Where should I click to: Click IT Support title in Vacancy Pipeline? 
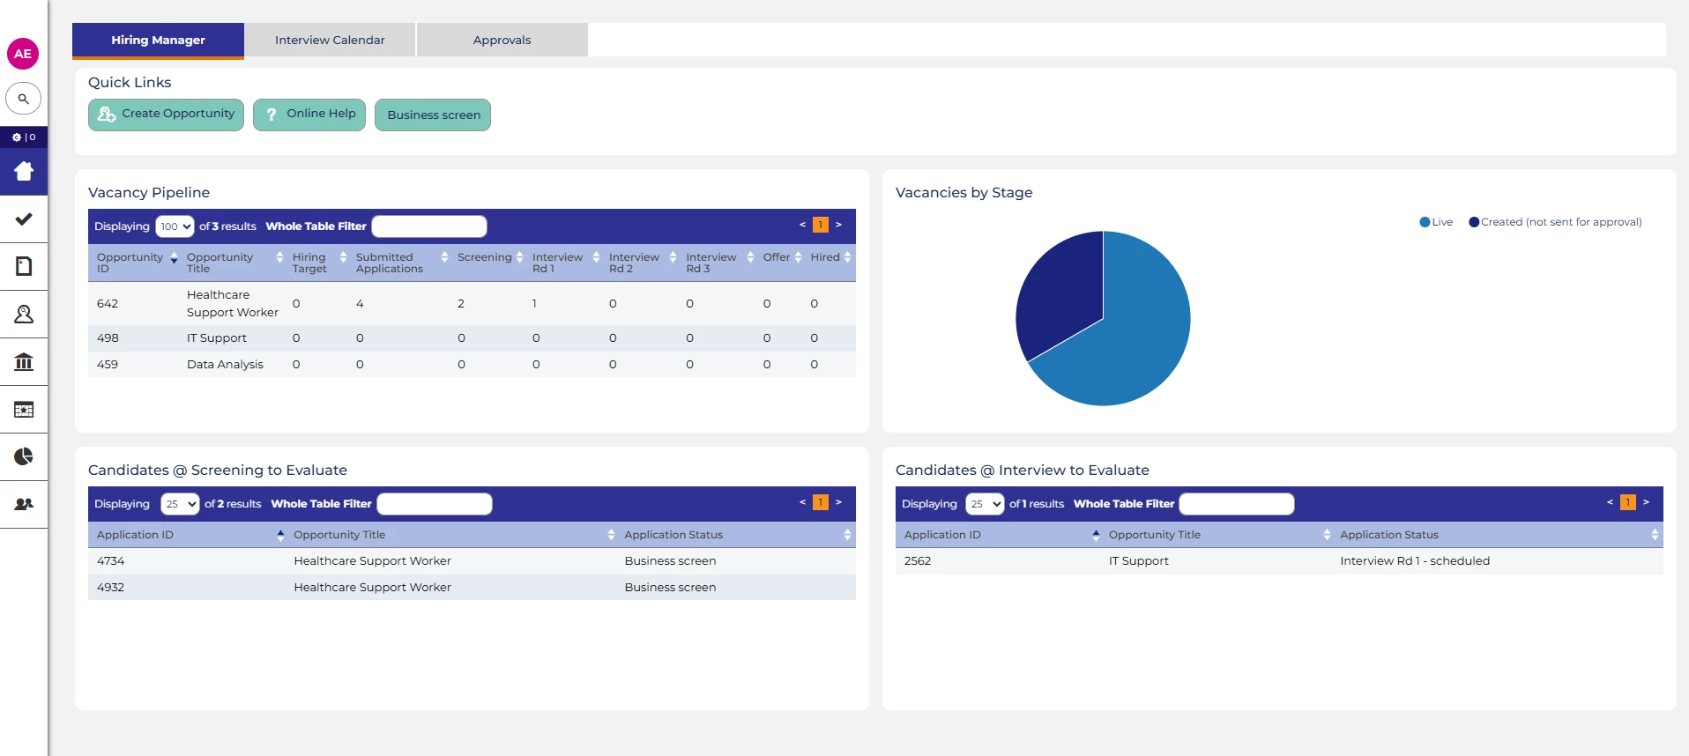click(217, 338)
